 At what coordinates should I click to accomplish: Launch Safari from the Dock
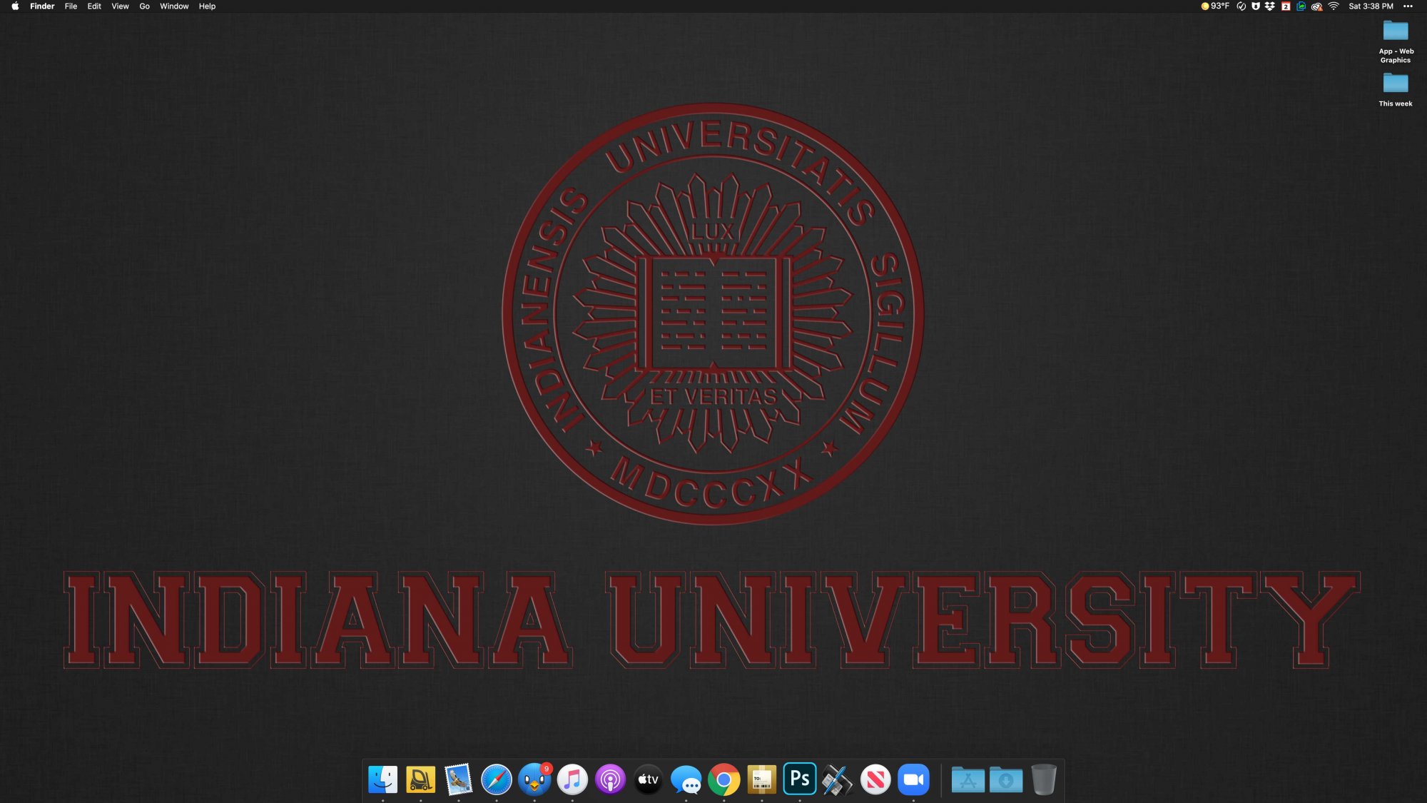click(497, 779)
